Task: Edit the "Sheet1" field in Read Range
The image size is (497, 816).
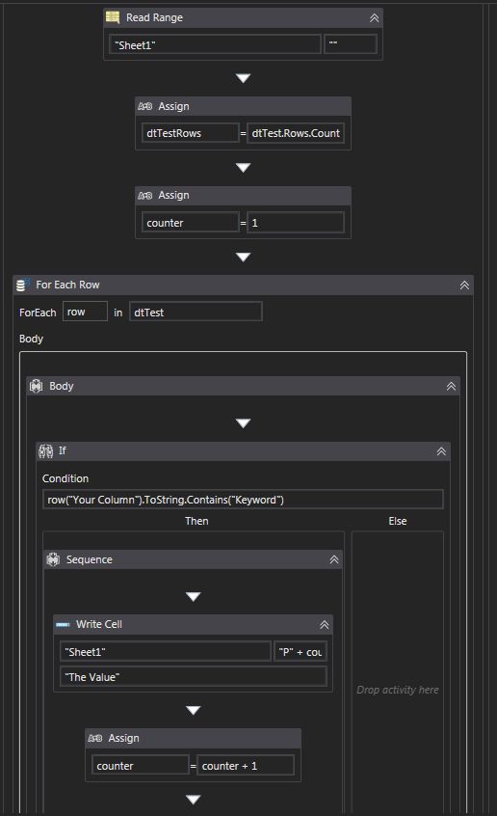Action: click(x=215, y=44)
